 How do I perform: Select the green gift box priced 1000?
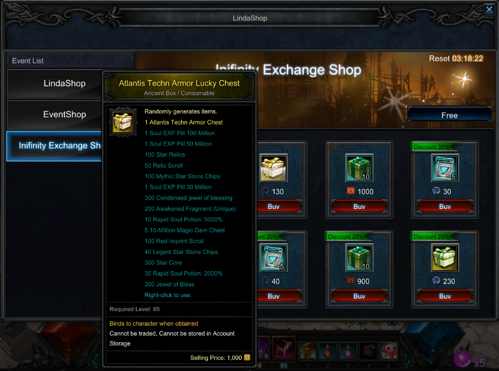359,168
